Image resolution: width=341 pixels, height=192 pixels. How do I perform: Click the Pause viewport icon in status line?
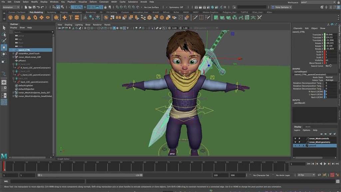[x=225, y=7]
